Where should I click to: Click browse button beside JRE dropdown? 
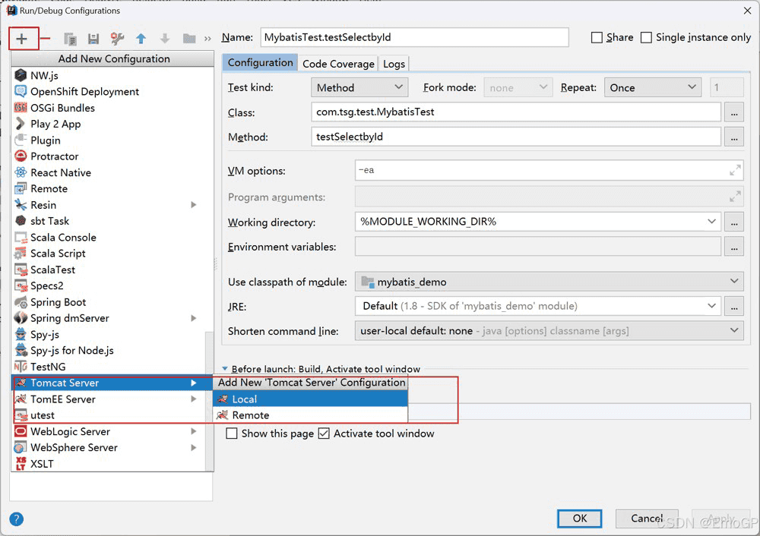coord(734,306)
